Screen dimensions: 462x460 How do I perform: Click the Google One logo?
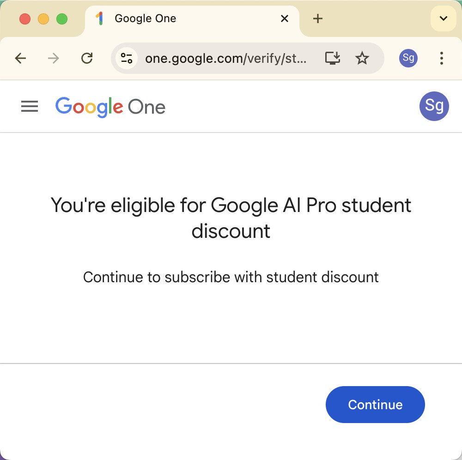[110, 107]
